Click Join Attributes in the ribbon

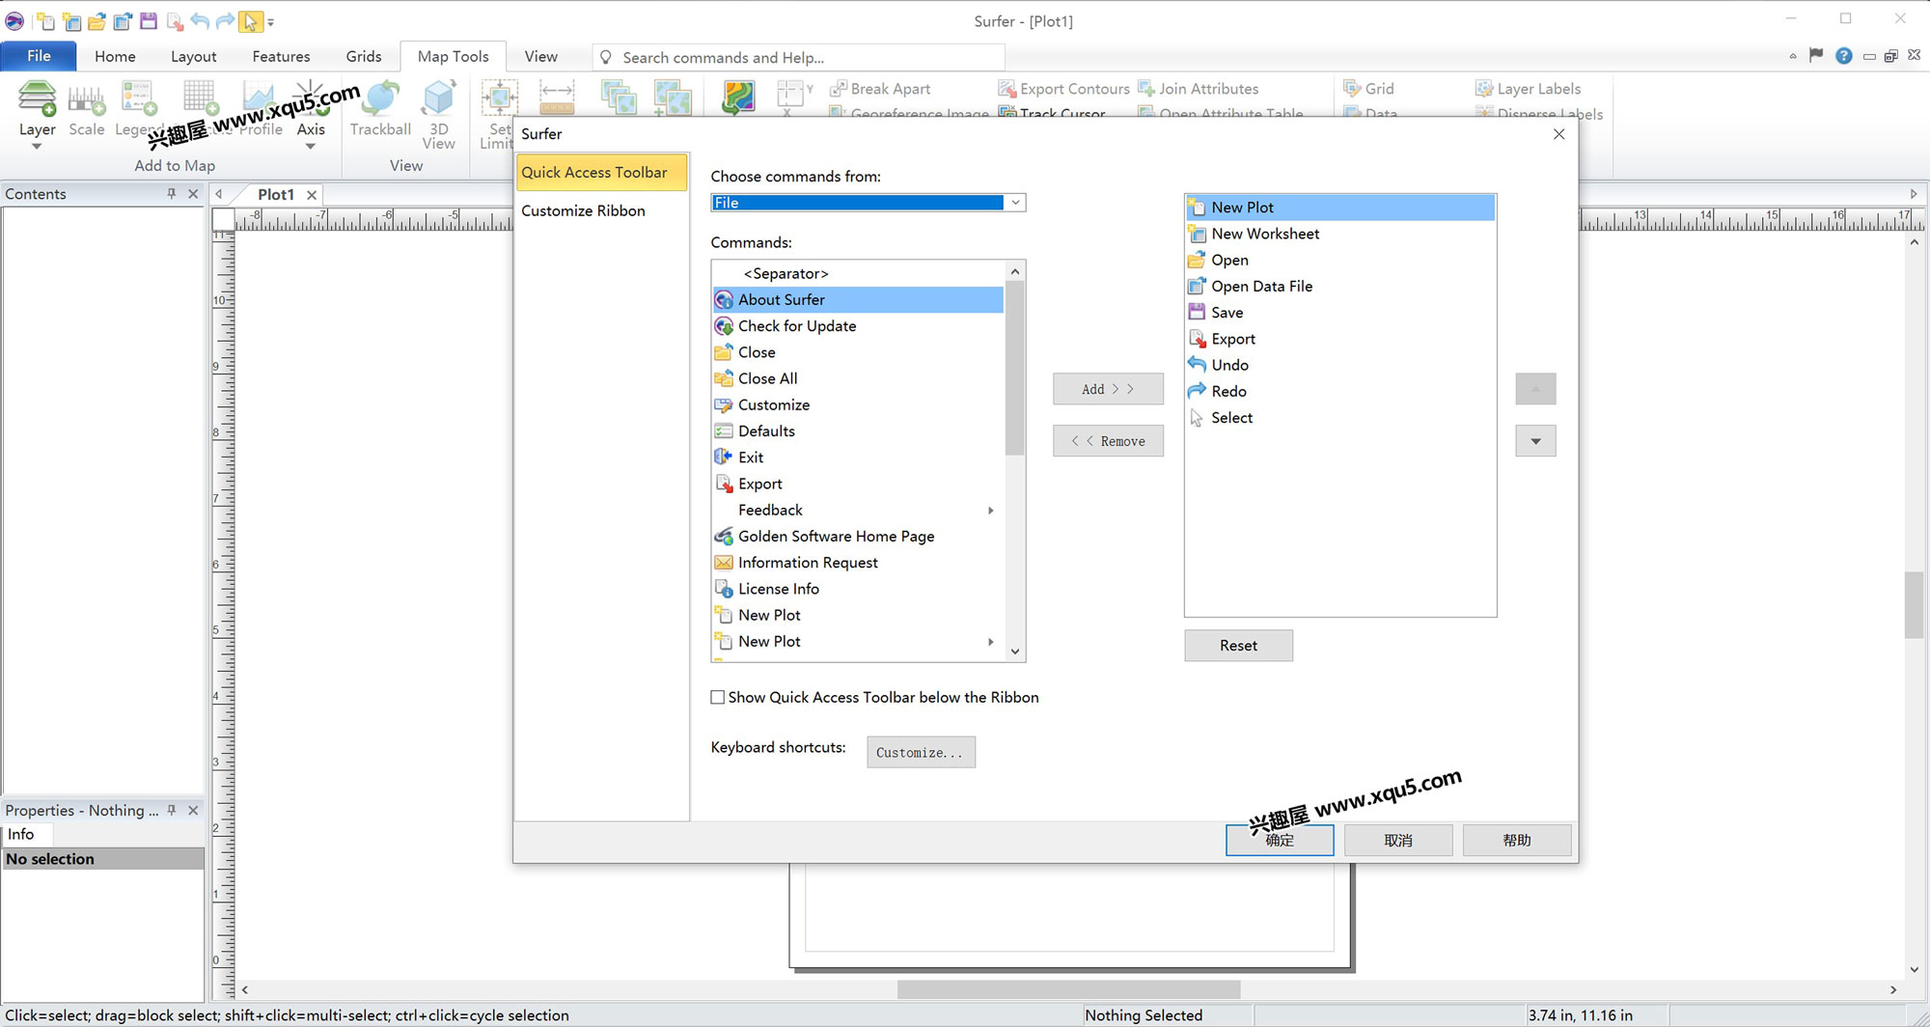1198,88
